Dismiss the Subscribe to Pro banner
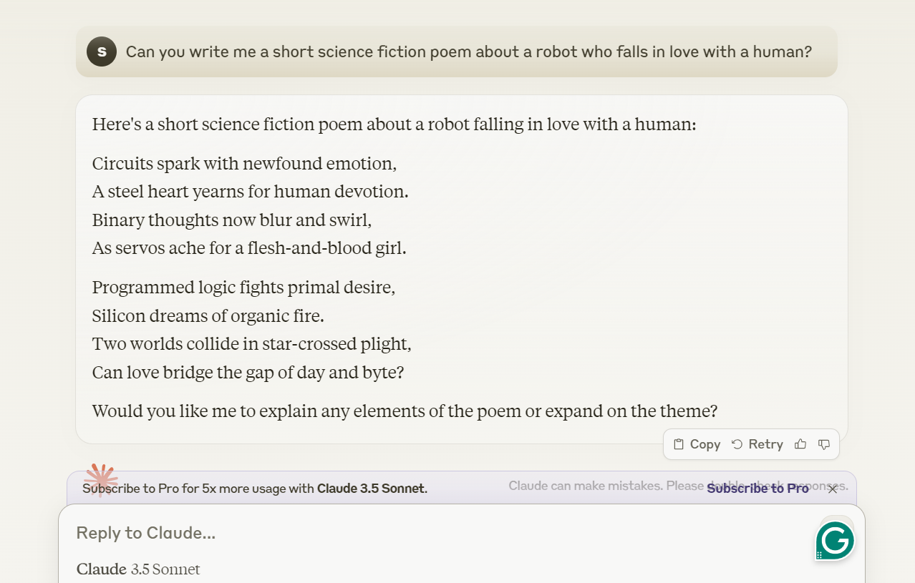Screen dimensions: 915x583 point(833,489)
